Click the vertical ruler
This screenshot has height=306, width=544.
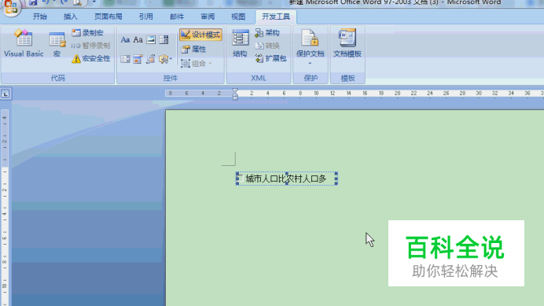[x=5, y=207]
